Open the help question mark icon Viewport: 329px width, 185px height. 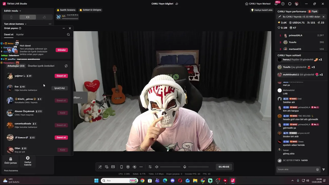pyautogui.click(x=283, y=4)
